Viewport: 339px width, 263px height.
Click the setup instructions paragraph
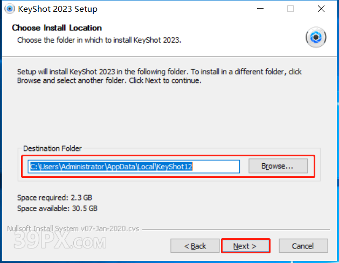159,76
